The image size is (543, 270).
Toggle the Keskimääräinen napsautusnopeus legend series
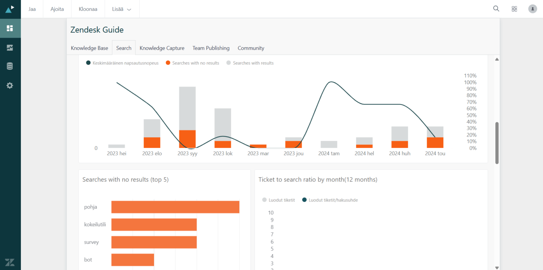pyautogui.click(x=122, y=63)
